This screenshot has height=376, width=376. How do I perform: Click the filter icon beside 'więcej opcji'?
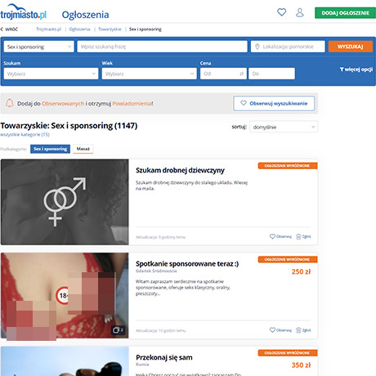(342, 69)
